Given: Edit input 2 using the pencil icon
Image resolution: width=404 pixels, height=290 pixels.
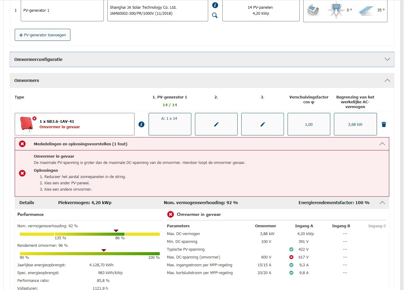Looking at the screenshot, I should 216,124.
